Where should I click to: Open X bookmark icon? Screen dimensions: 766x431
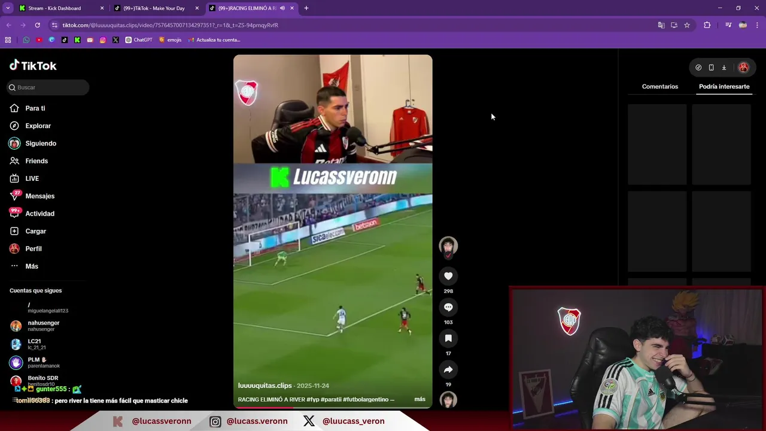coord(115,40)
